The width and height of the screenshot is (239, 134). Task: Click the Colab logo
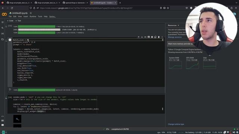pyautogui.click(x=4, y=15)
